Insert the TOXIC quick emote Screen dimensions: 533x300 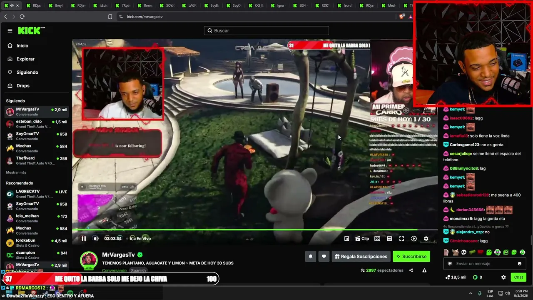click(472, 252)
